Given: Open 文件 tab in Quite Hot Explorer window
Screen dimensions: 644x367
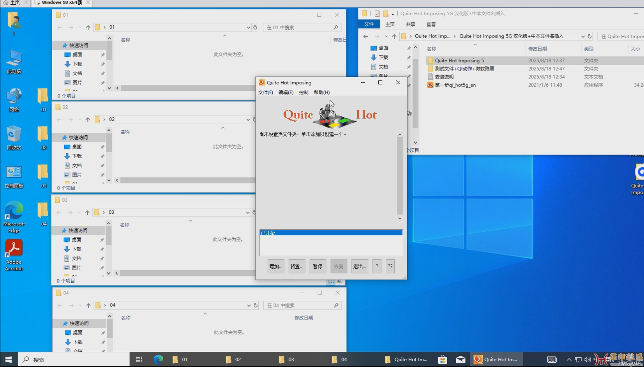Looking at the screenshot, I should [369, 24].
